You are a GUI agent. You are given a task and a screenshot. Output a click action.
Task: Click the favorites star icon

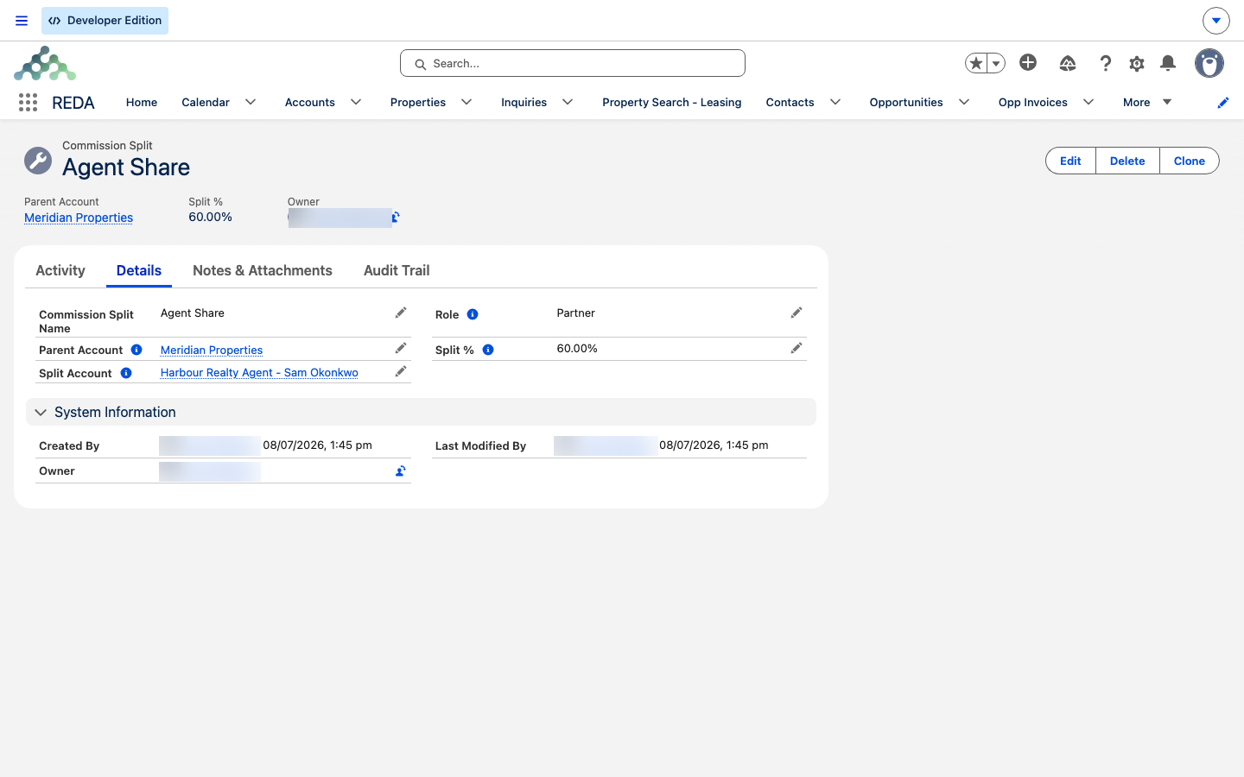pyautogui.click(x=976, y=63)
